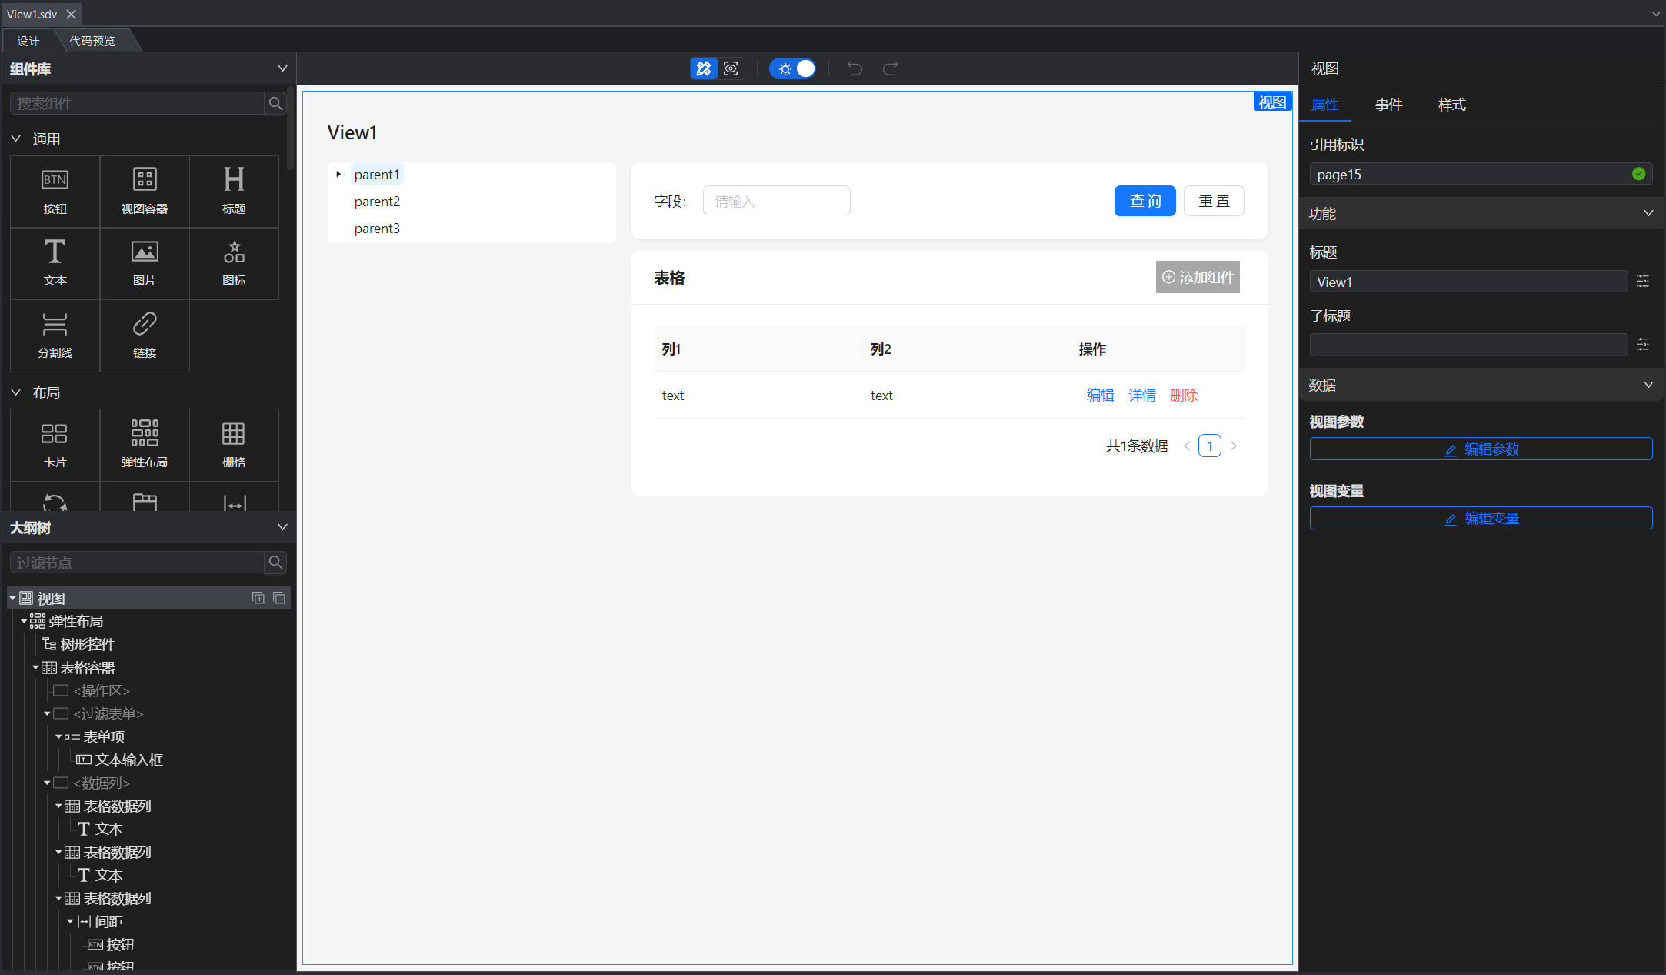1666x975 pixels.
Task: Toggle the light/dark theme switch
Action: point(793,68)
